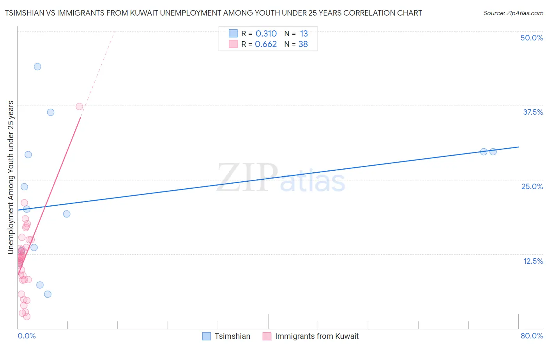Image resolution: width=548 pixels, height=347 pixels.
Task: Click the pink outlier point near 37.5%
Action: 80,106
